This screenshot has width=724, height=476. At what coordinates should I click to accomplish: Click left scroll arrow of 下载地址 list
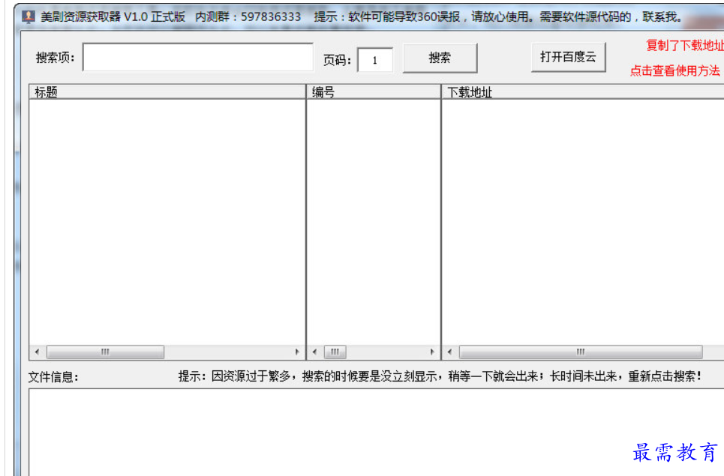coord(449,352)
